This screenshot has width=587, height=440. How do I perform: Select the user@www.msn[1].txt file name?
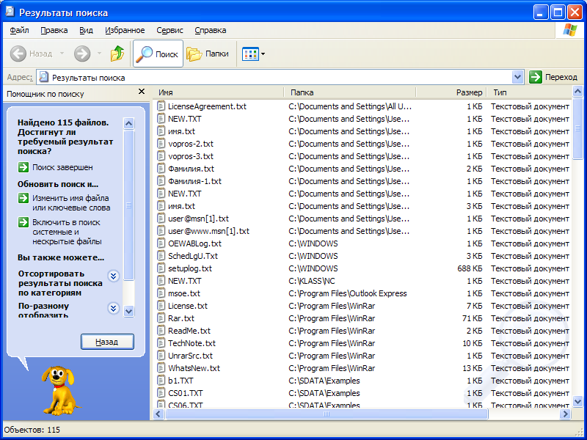point(208,231)
